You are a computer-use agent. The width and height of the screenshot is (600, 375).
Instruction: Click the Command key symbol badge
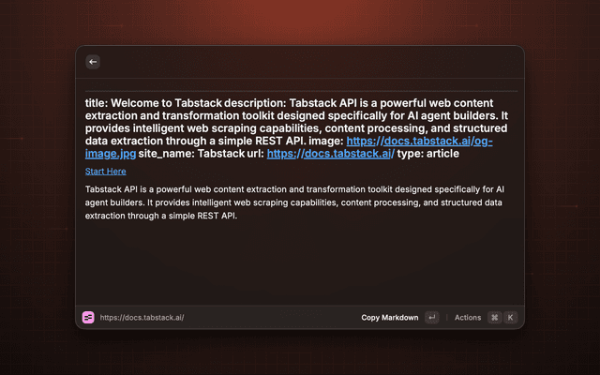point(494,317)
